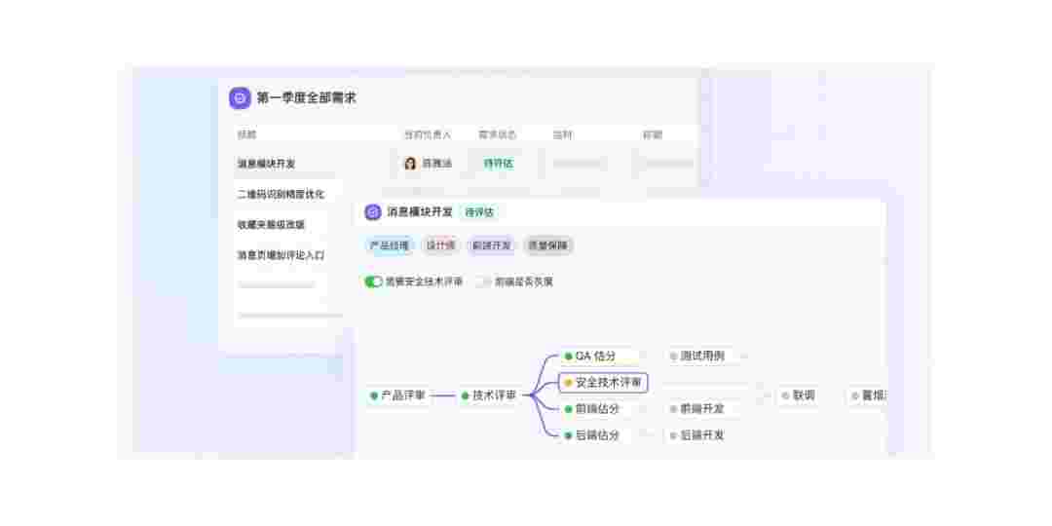Click the 待评估 badge in the detail header
This screenshot has height=526, width=1052.
click(x=479, y=212)
